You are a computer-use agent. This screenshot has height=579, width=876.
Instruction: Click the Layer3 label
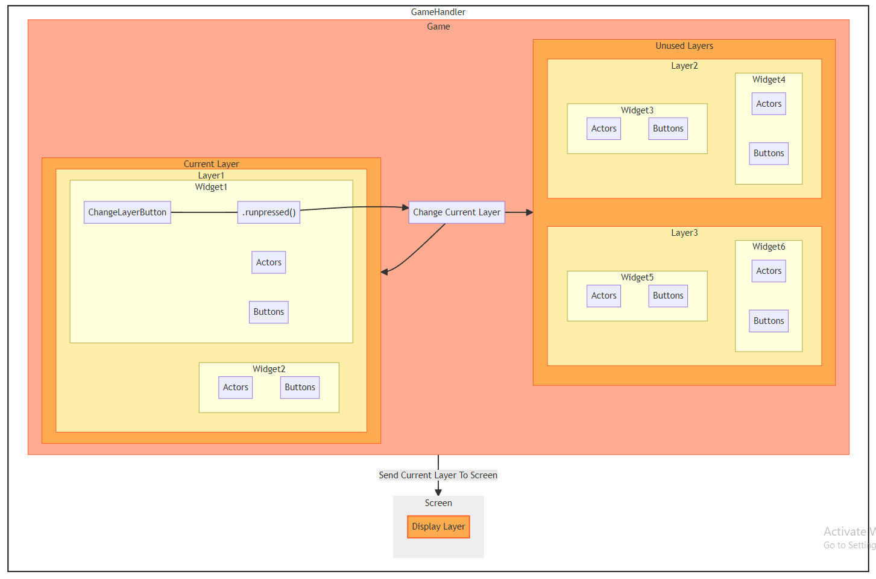click(684, 233)
